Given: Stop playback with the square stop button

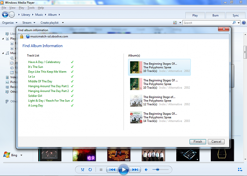Looking at the screenshot, I should tap(101, 170).
